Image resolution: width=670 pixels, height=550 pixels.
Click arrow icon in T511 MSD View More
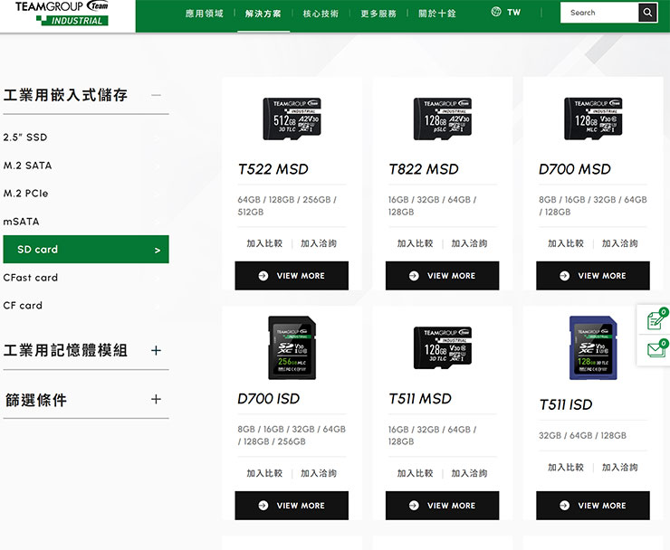pos(414,506)
